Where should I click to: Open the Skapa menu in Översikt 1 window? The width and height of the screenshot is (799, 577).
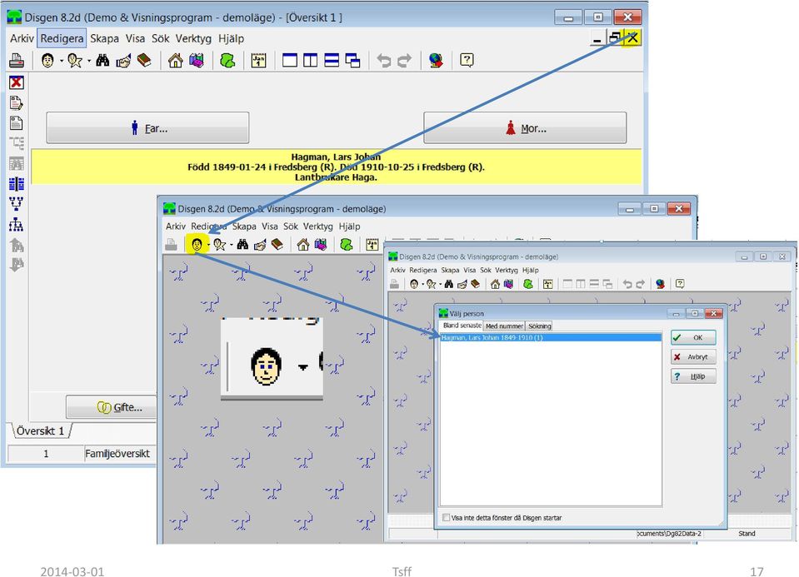pyautogui.click(x=104, y=38)
